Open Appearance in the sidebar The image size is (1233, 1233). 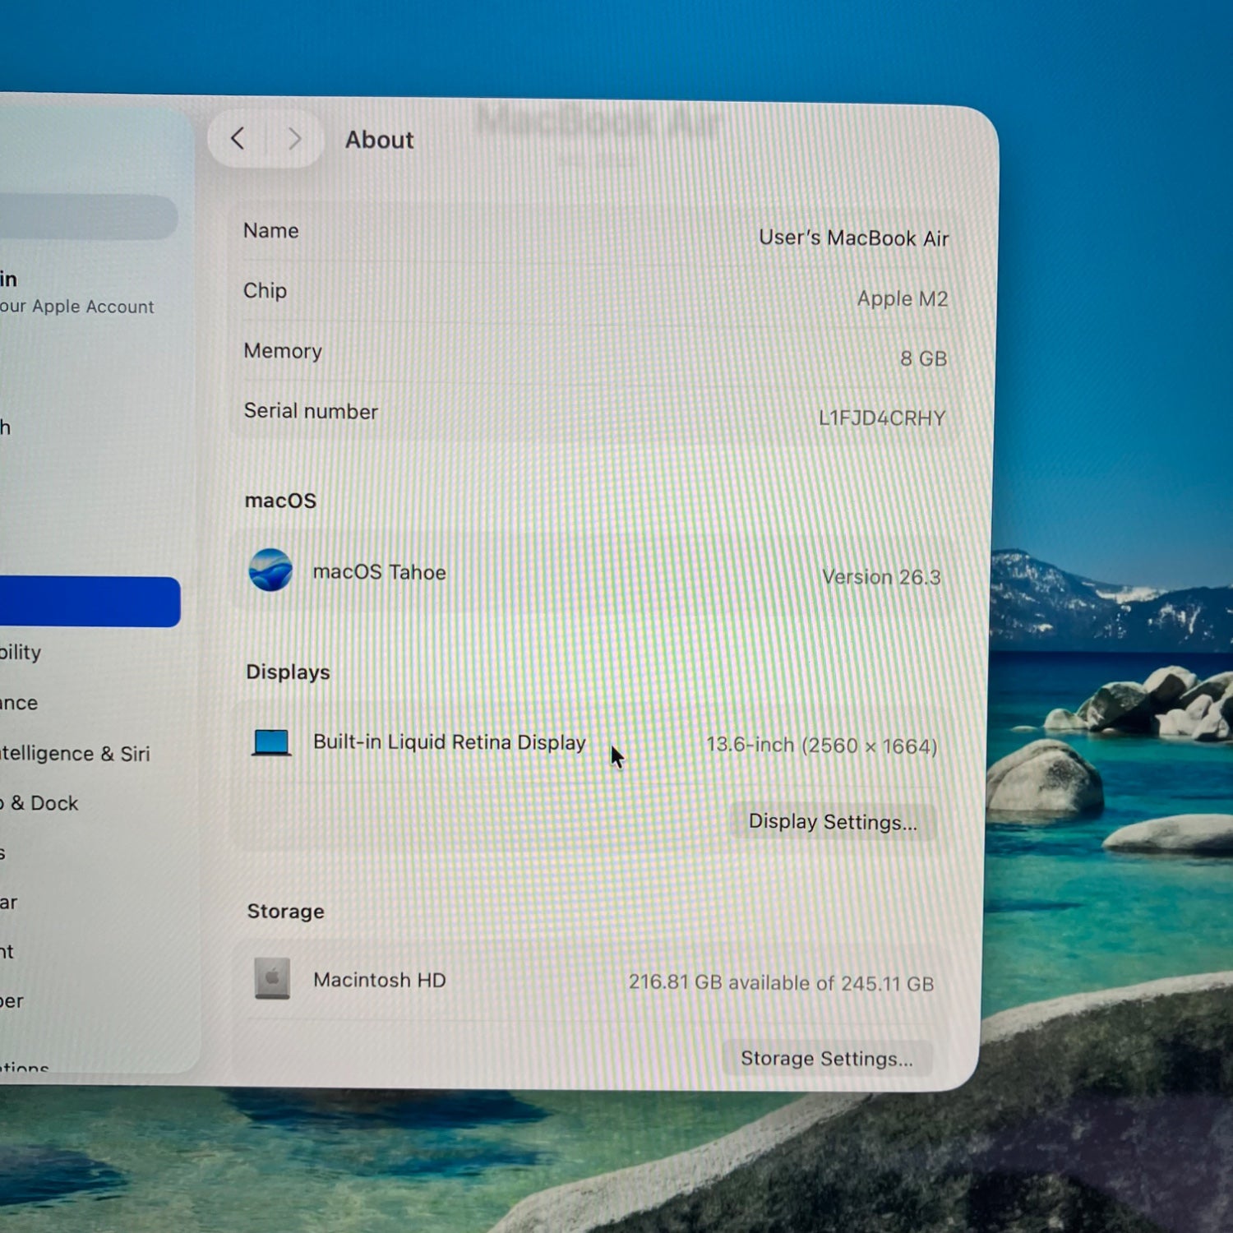[19, 703]
